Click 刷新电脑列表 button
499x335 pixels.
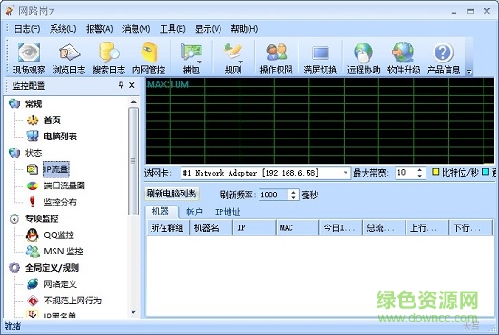click(171, 194)
